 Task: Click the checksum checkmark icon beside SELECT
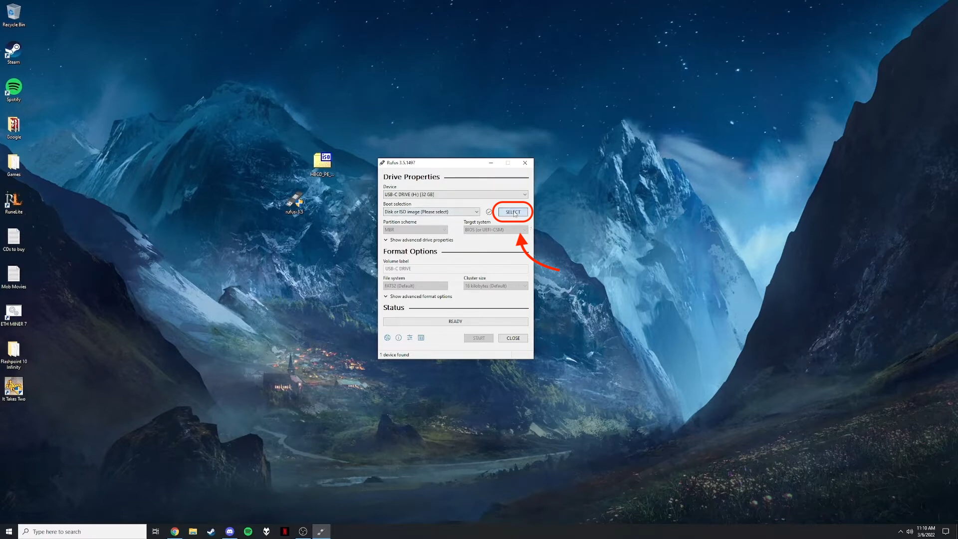489,212
